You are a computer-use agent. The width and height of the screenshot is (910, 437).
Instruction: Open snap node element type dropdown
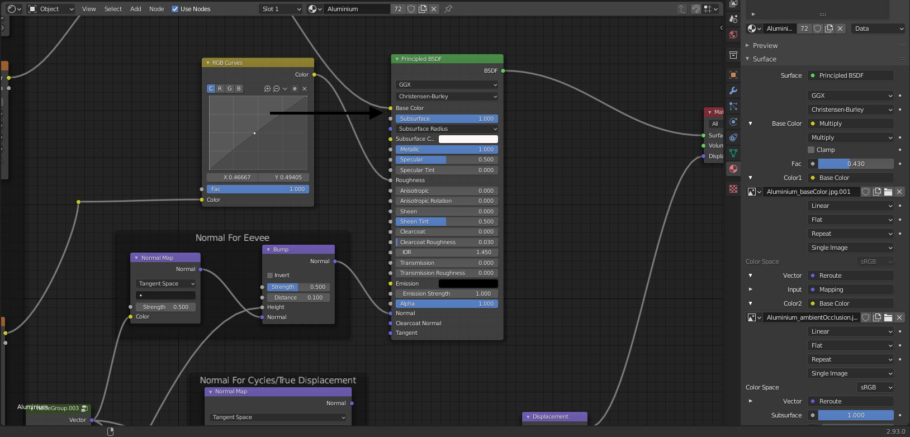(711, 9)
